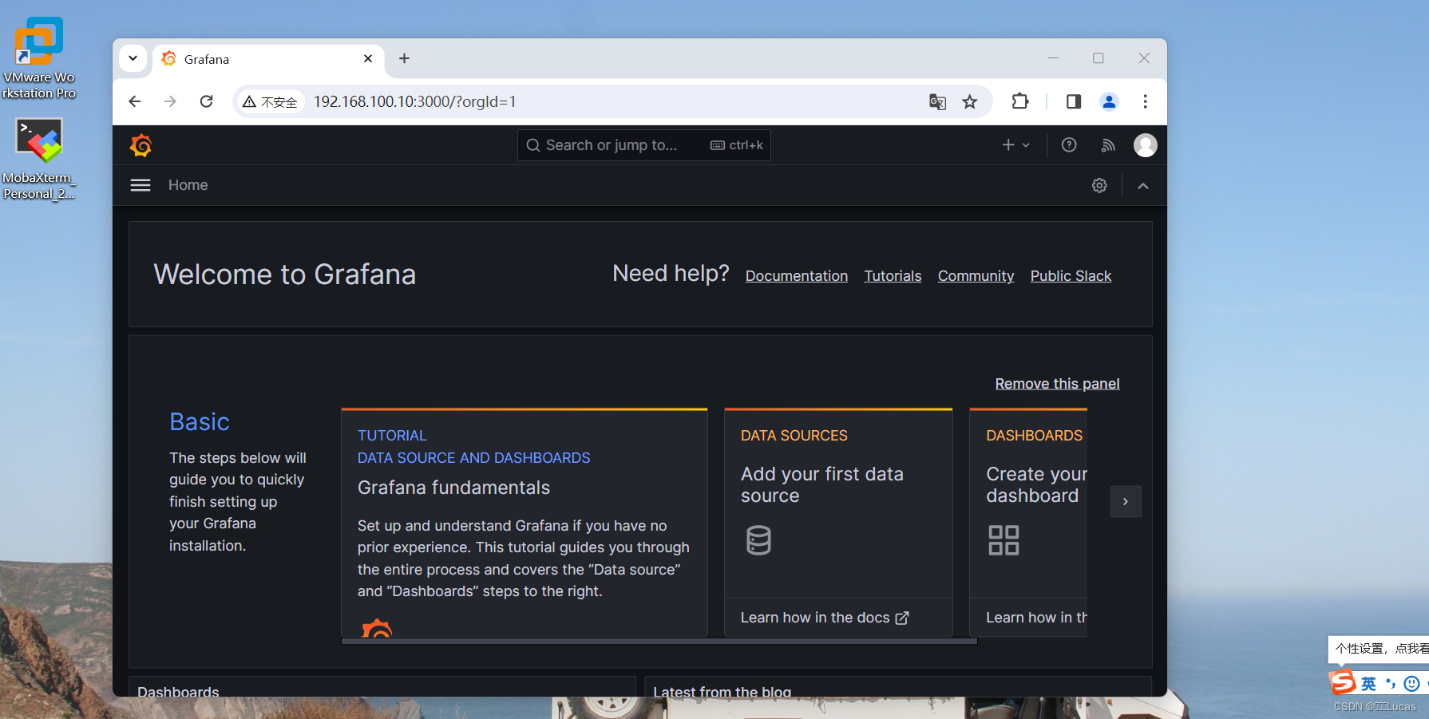1429x719 pixels.
Task: Click the Search or jump to field
Action: [x=644, y=145]
